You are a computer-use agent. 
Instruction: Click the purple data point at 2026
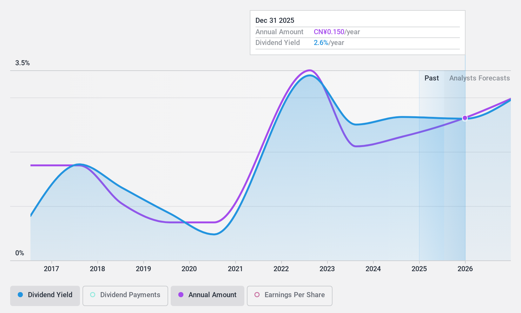[x=465, y=118]
